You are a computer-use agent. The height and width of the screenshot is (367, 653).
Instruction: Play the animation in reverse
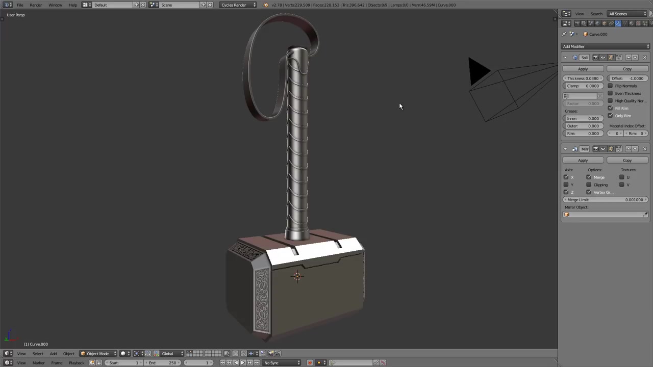point(236,363)
